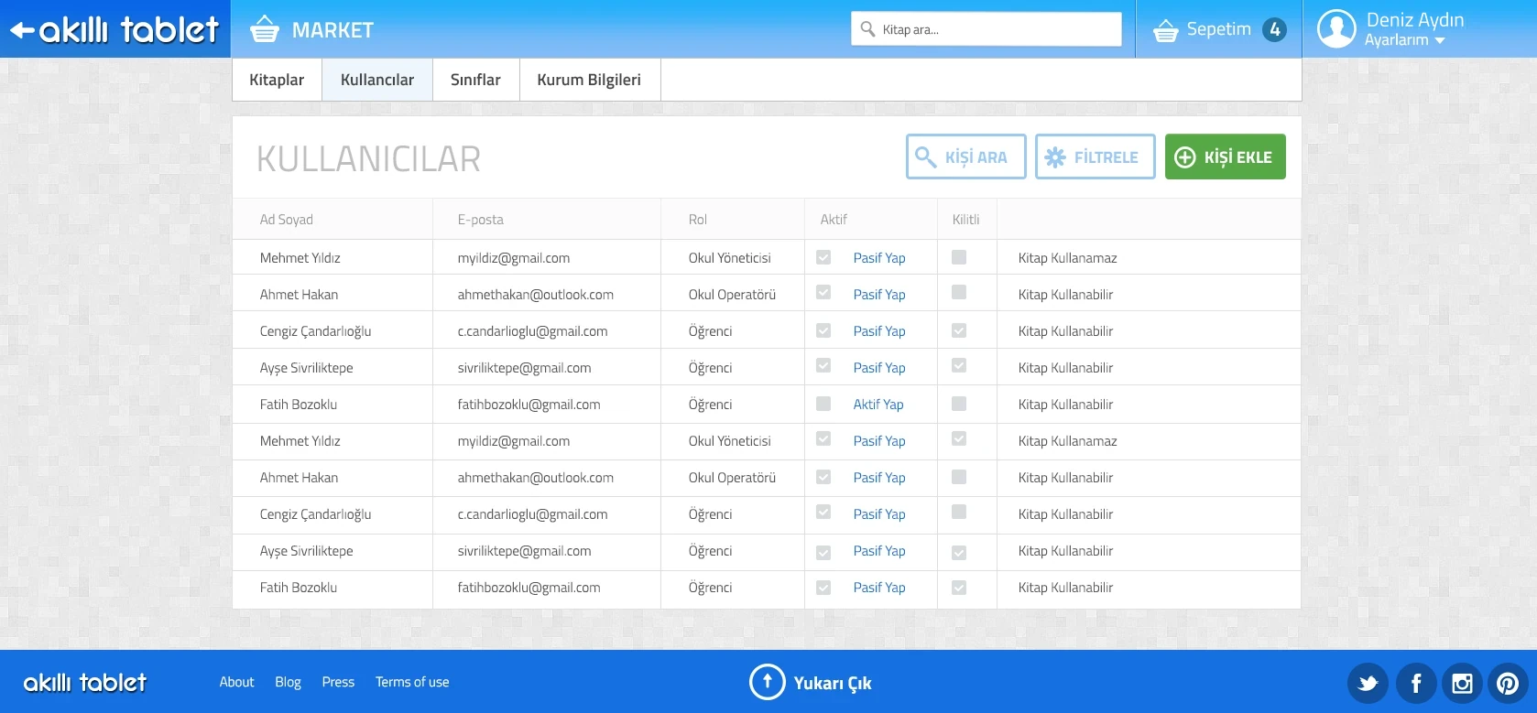This screenshot has width=1537, height=713.
Task: Click the Yukarı Çık up-arrow icon
Action: [x=768, y=682]
